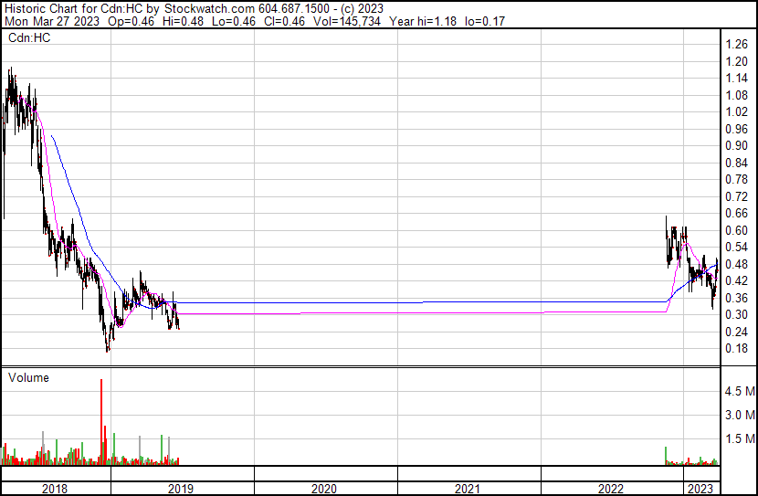Select the 0.60 price level label
This screenshot has width=758, height=496.
[x=737, y=230]
